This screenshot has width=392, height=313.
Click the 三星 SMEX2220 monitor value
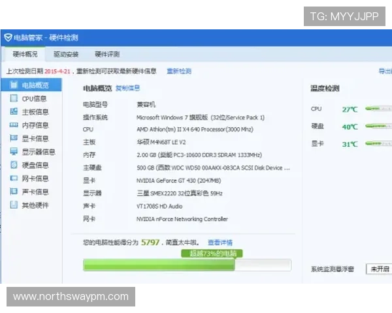click(x=180, y=193)
